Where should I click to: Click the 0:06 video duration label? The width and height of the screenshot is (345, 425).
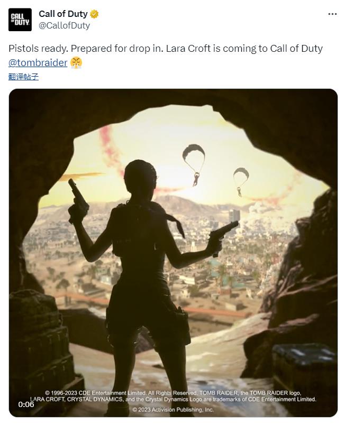coord(26,404)
